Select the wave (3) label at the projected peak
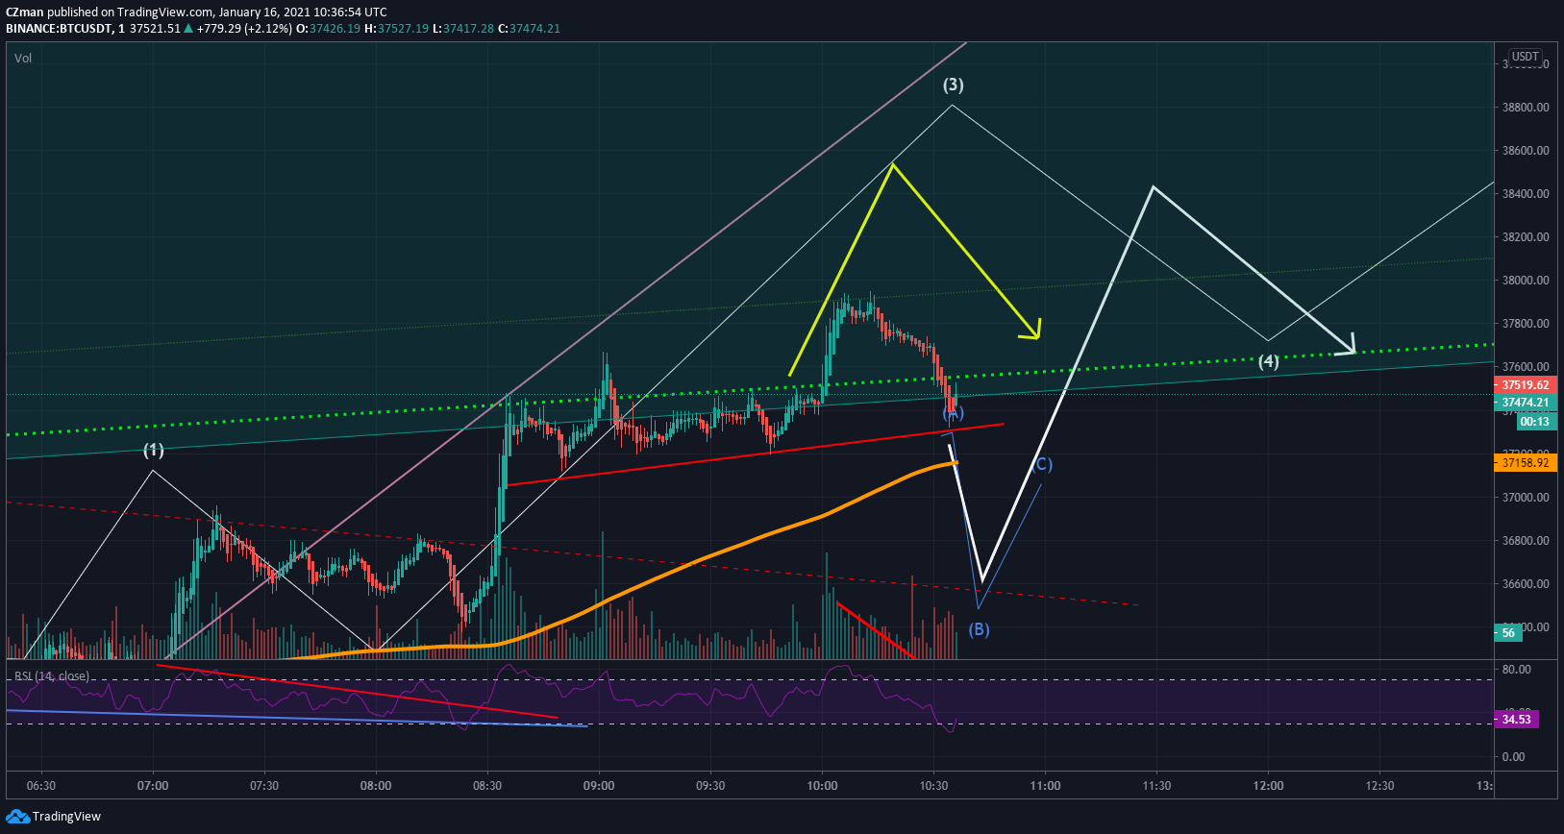 953,85
